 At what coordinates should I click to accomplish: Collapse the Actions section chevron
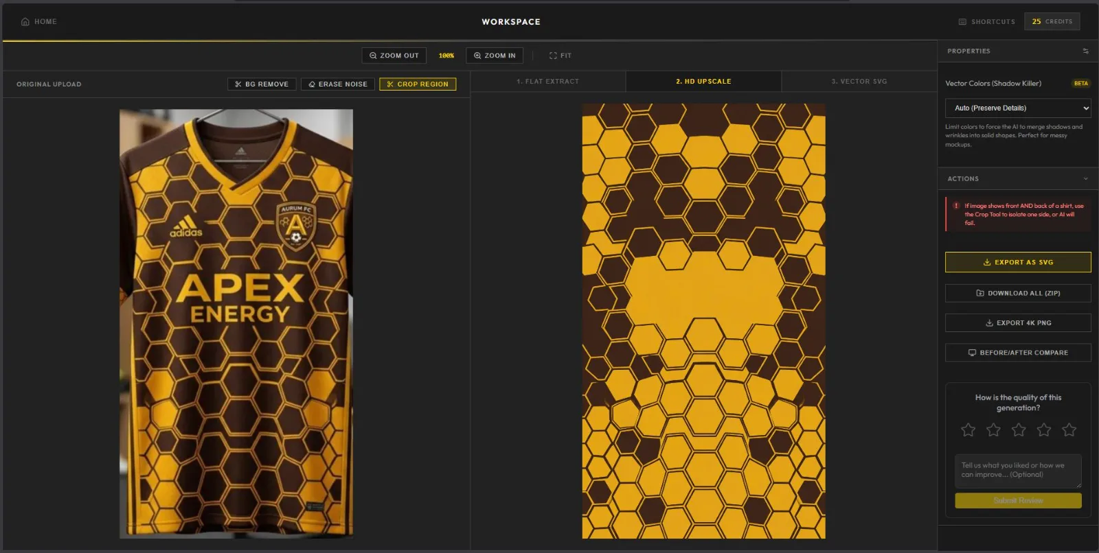point(1086,179)
